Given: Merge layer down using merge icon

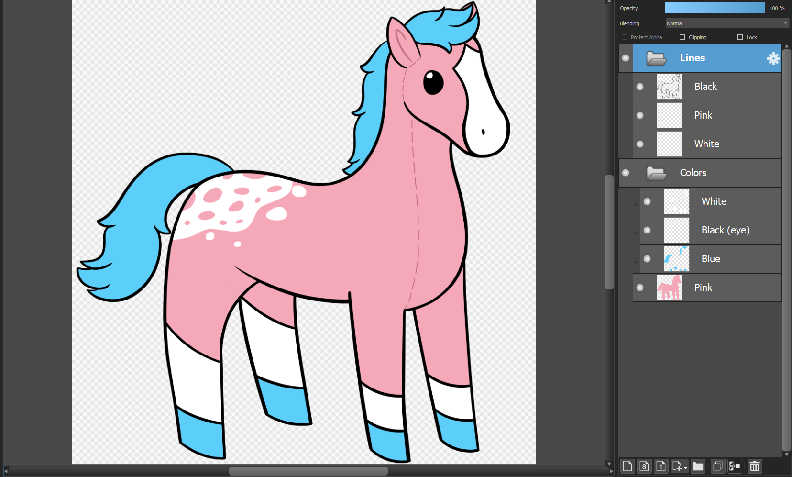Looking at the screenshot, I should (x=734, y=466).
